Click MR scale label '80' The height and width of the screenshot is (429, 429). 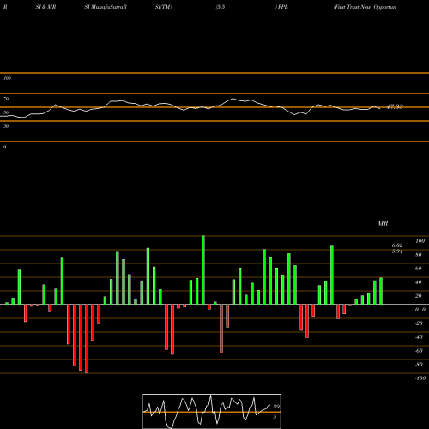tap(419, 255)
